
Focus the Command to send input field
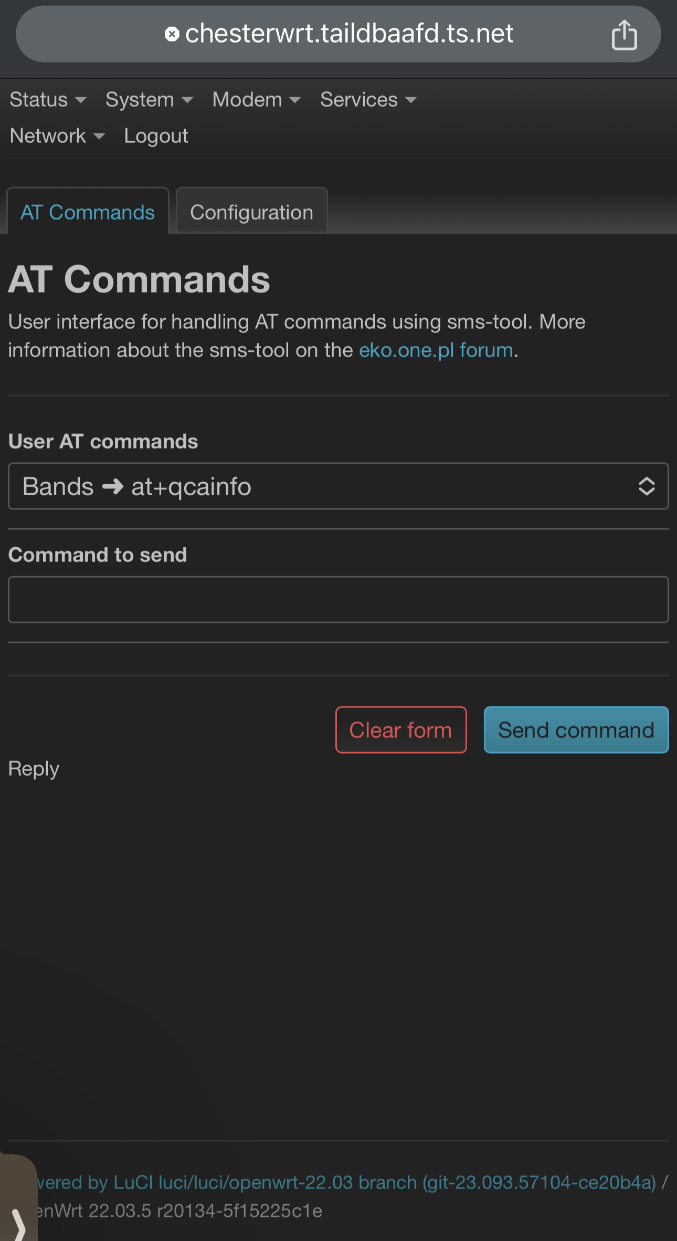tap(338, 600)
